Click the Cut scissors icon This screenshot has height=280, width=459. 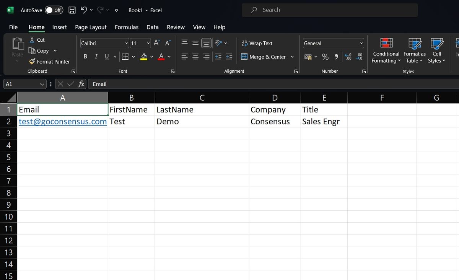(32, 40)
